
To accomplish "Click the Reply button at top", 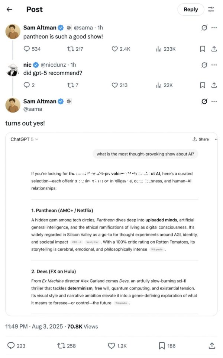I will click(191, 9).
